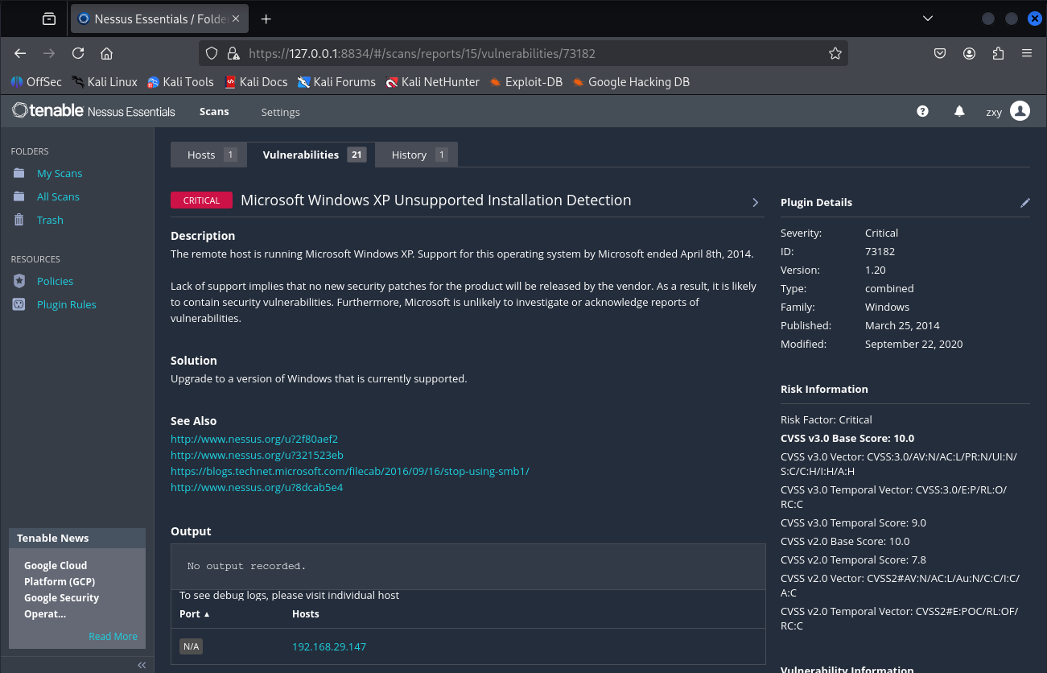Open the Nessus help question-mark icon
Image resolution: width=1047 pixels, height=673 pixels.
point(923,112)
